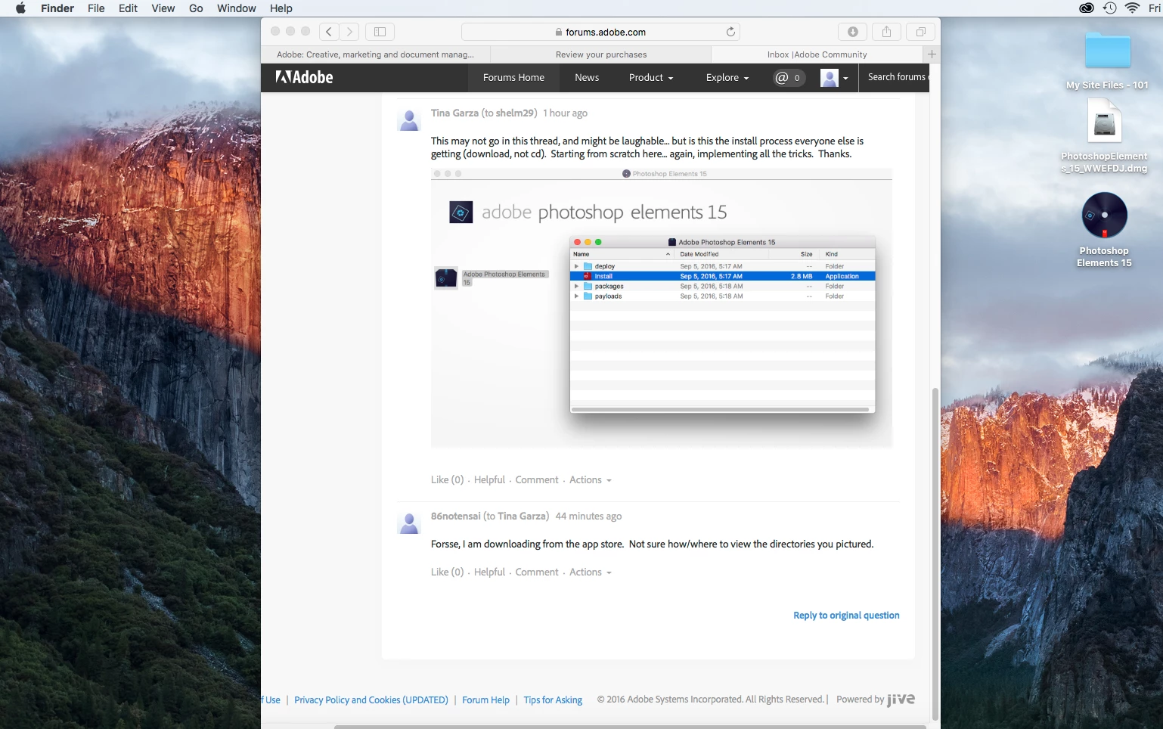The image size is (1163, 729).
Task: Click 86notensai's avatar icon
Action: (x=409, y=523)
